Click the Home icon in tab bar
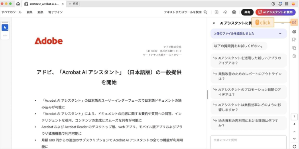The width and height of the screenshot is (299, 149). click(18, 4)
